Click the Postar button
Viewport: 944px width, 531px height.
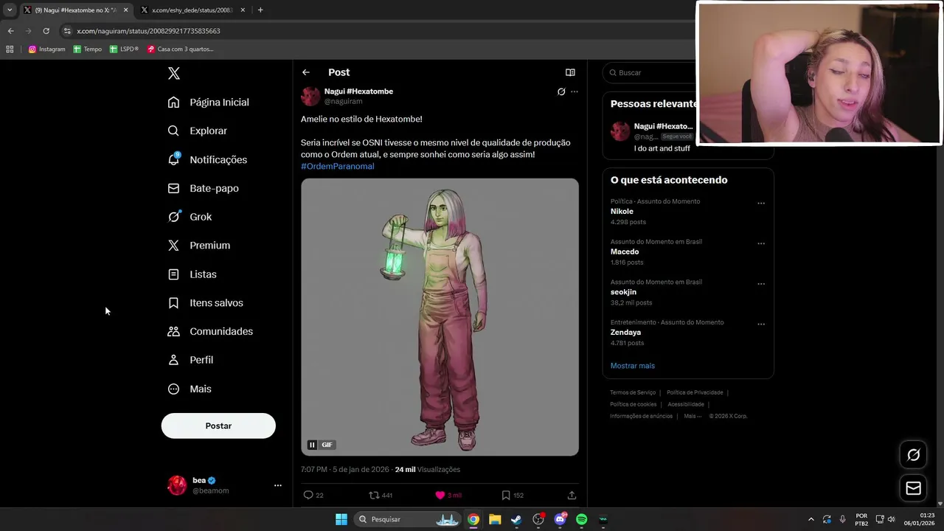point(218,426)
